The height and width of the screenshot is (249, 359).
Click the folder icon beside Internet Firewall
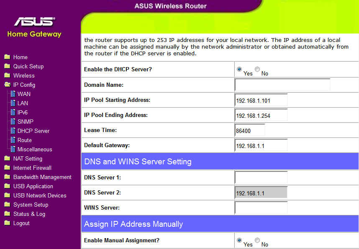7,168
